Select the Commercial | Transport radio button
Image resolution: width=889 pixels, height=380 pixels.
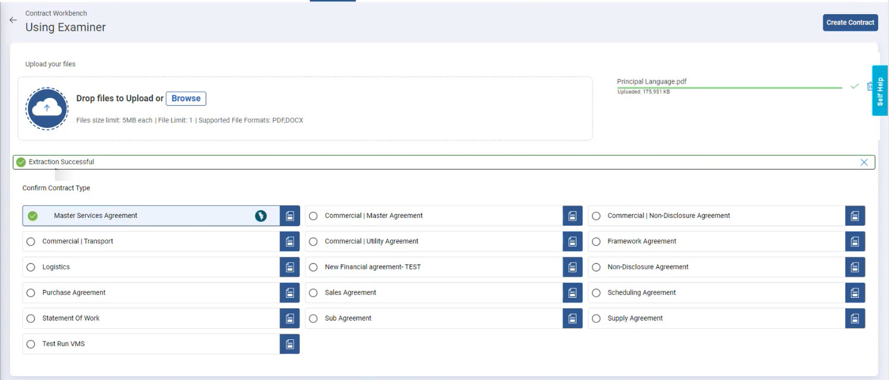(x=31, y=241)
